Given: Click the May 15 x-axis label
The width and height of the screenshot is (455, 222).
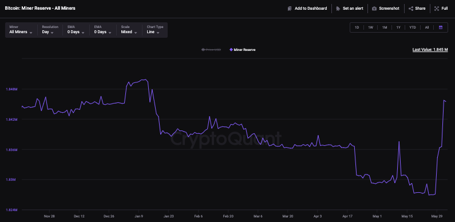Looking at the screenshot, I should tap(407, 216).
